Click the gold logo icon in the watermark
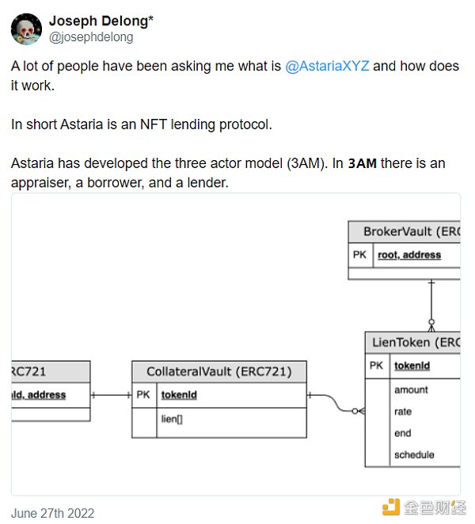 pyautogui.click(x=390, y=507)
